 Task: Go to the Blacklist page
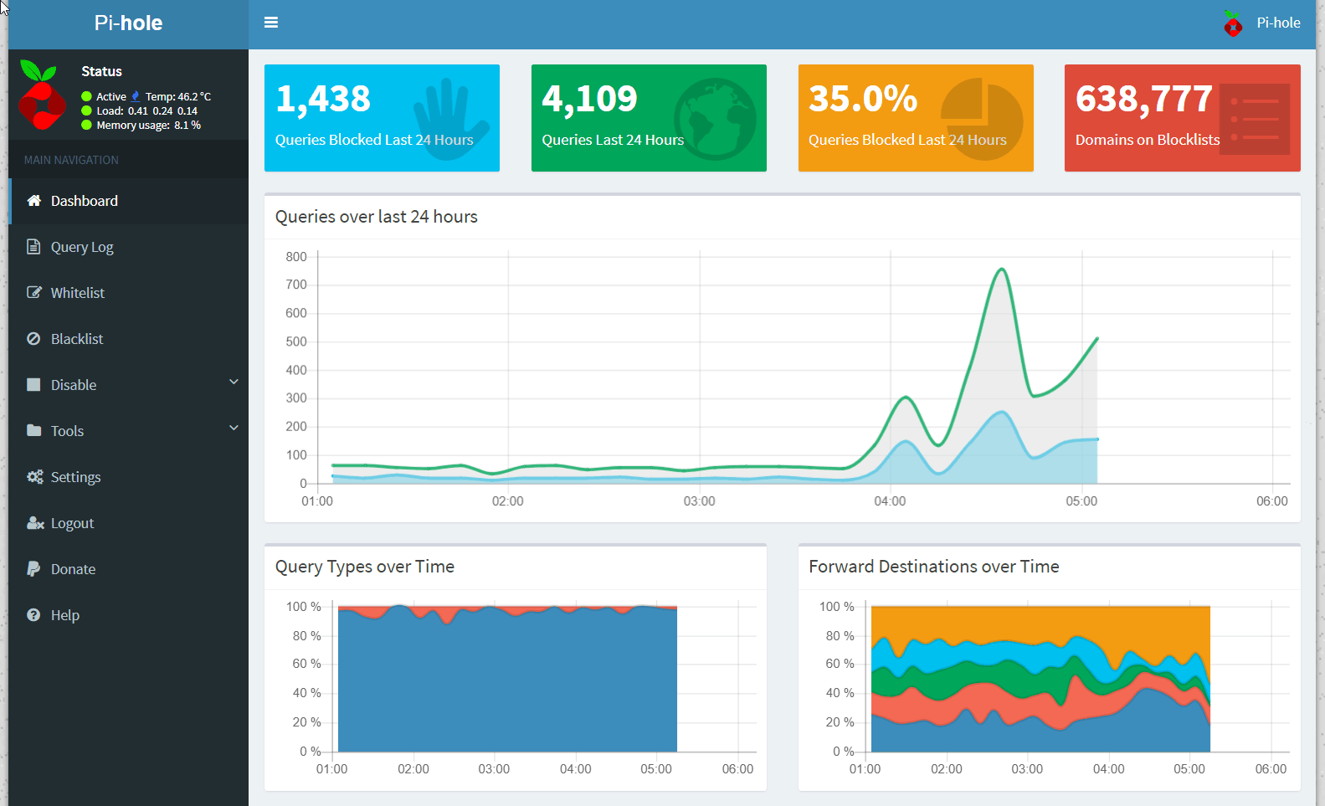[77, 339]
